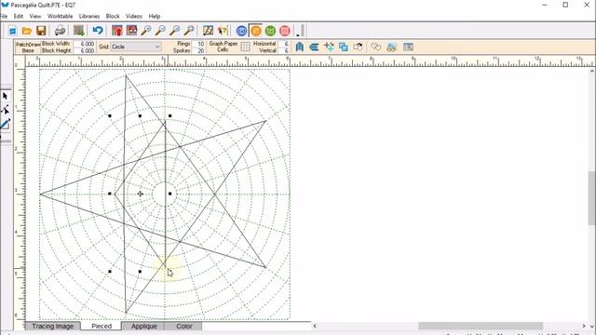596x335 pixels.
Task: Click the horizontal scrollbar thumb
Action: [x=481, y=326]
